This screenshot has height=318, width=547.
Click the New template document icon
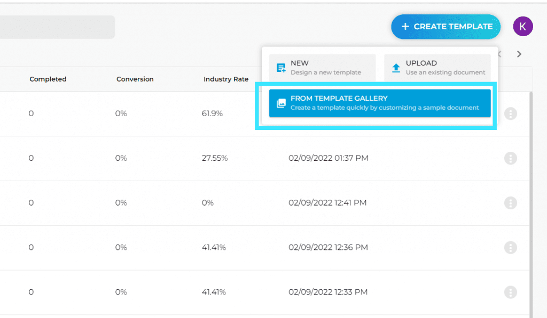click(x=281, y=68)
